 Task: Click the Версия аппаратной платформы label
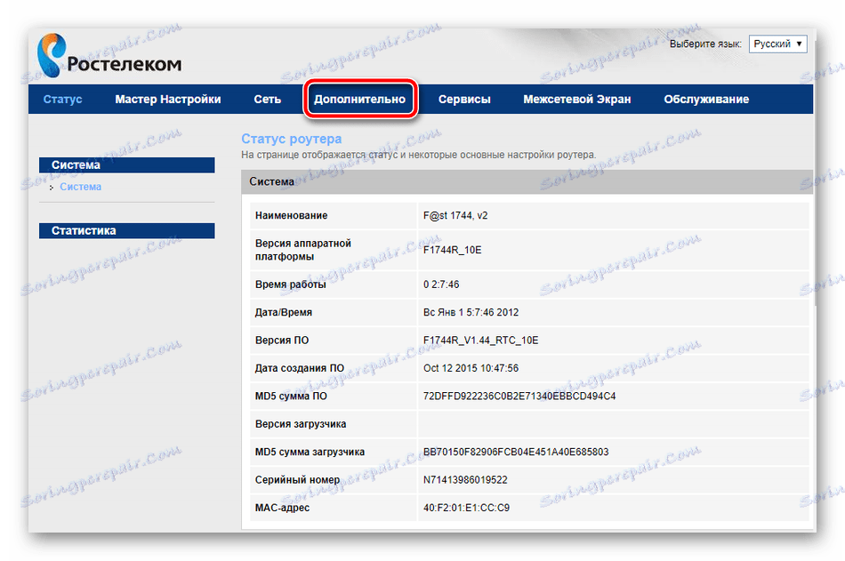click(x=303, y=250)
